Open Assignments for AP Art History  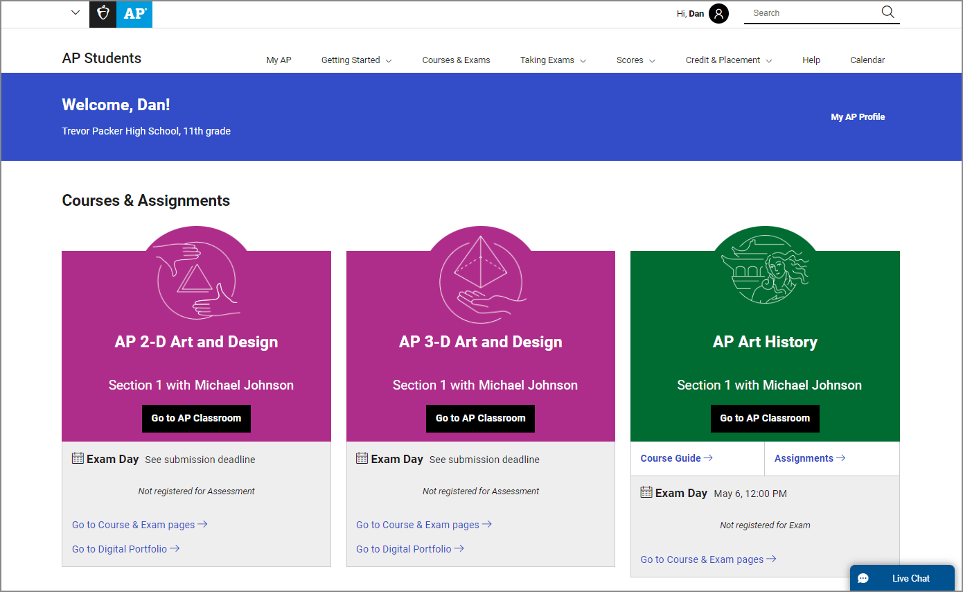(x=809, y=458)
